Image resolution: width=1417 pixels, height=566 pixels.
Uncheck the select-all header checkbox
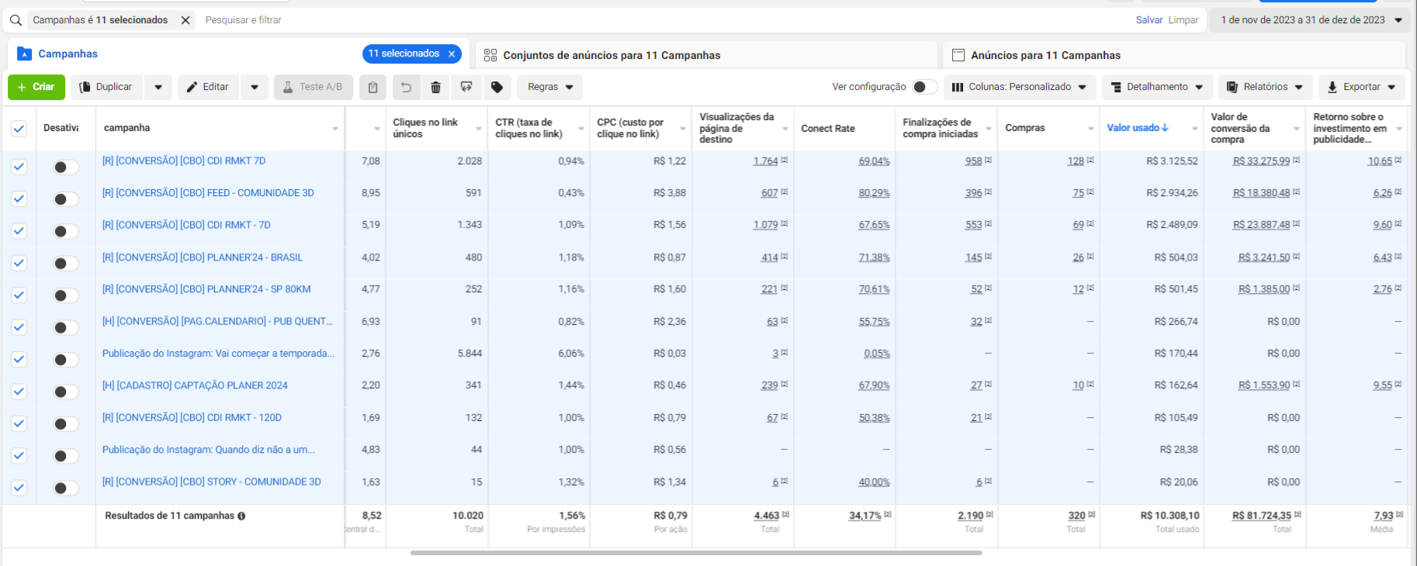coord(19,129)
